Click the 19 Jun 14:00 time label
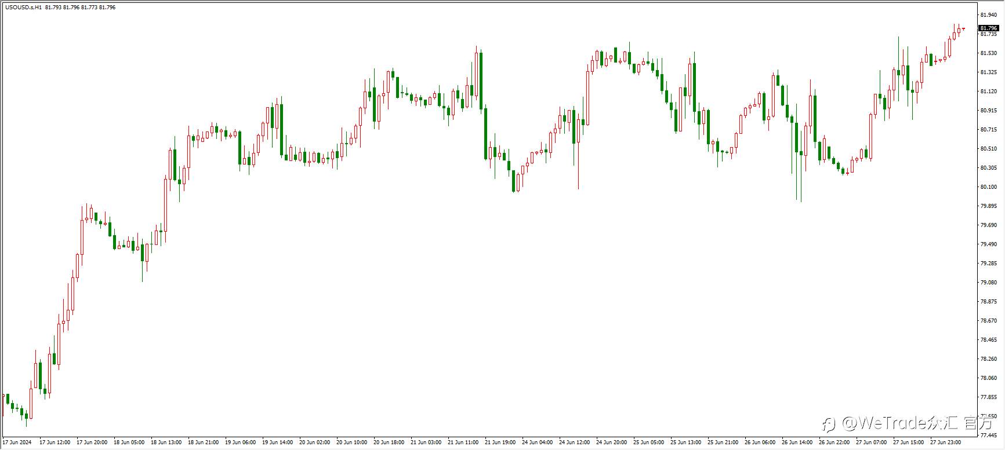This screenshot has width=1005, height=450. click(x=278, y=442)
